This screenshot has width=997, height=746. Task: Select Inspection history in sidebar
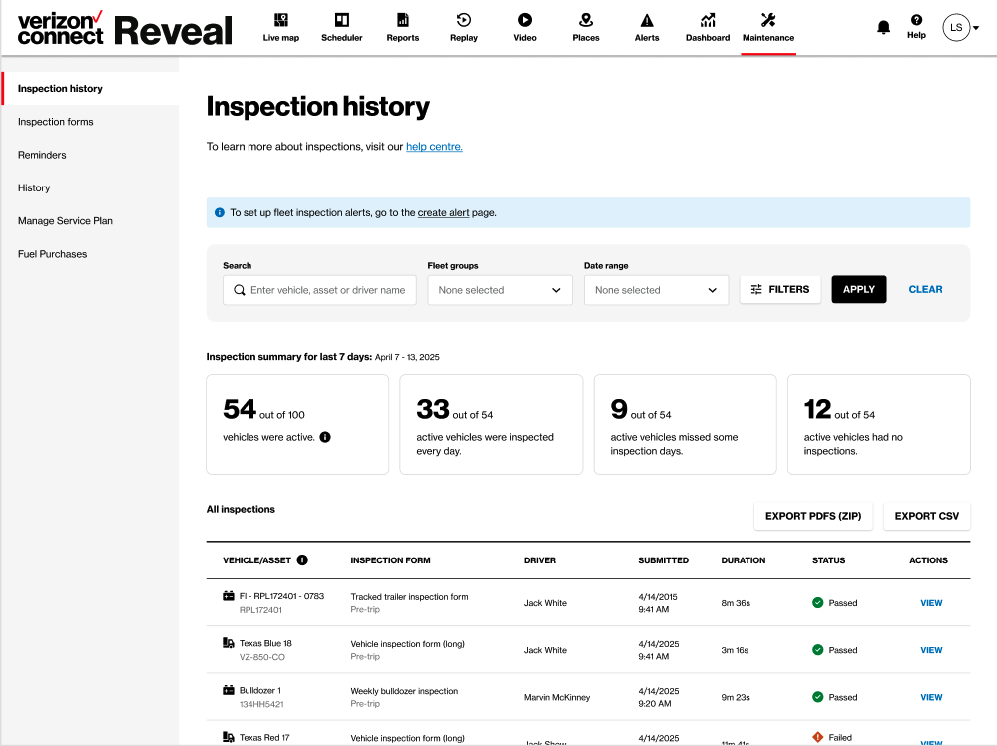point(90,89)
